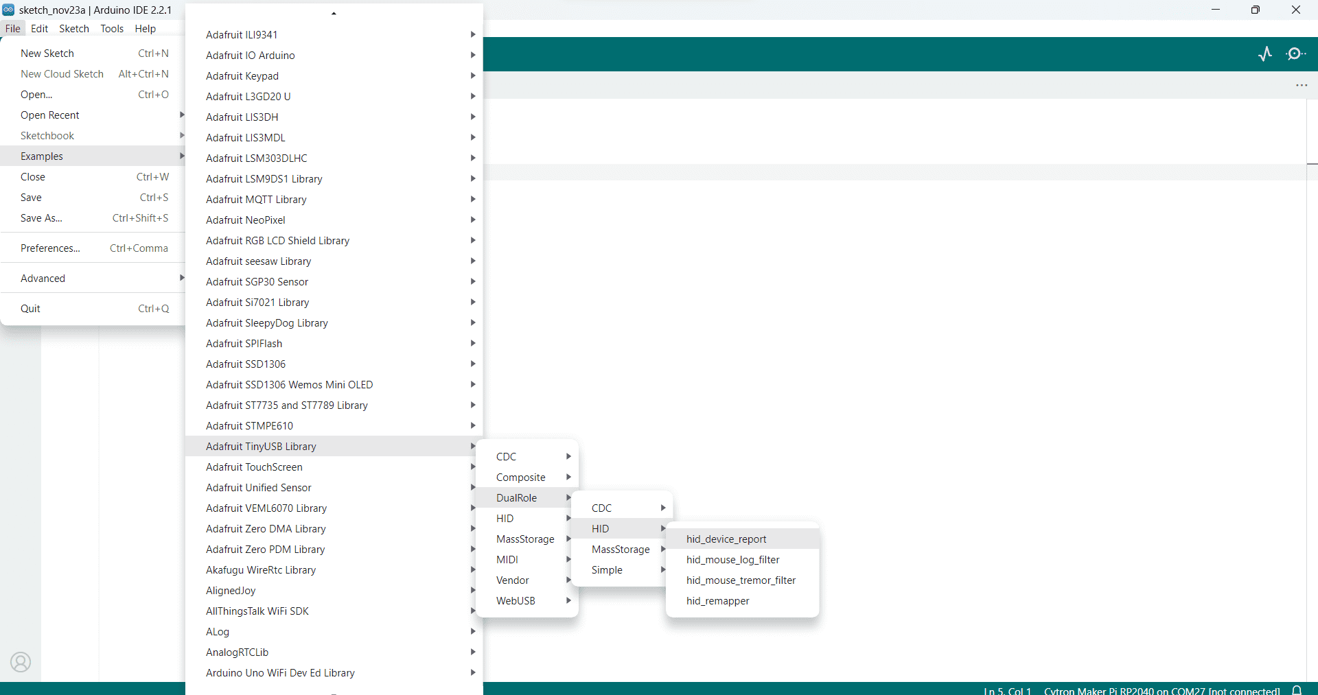Open Composite submenu
The image size is (1318, 695).
point(527,478)
